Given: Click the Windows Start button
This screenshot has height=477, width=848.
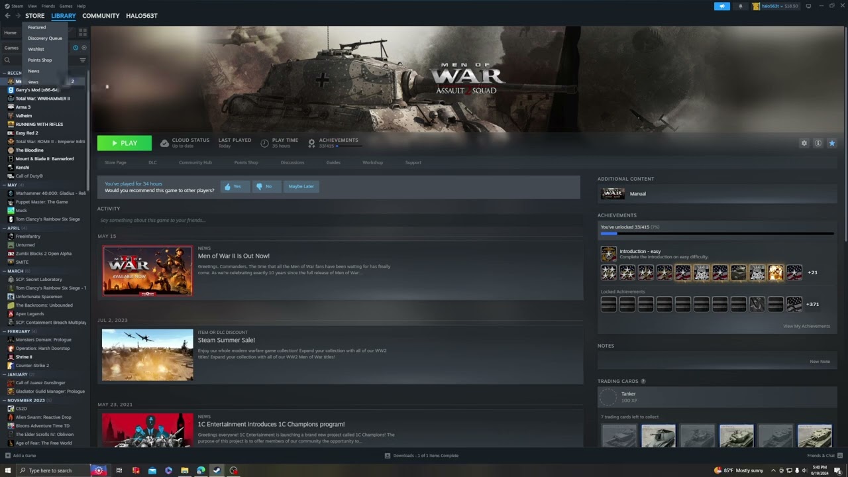Looking at the screenshot, I should 8,470.
